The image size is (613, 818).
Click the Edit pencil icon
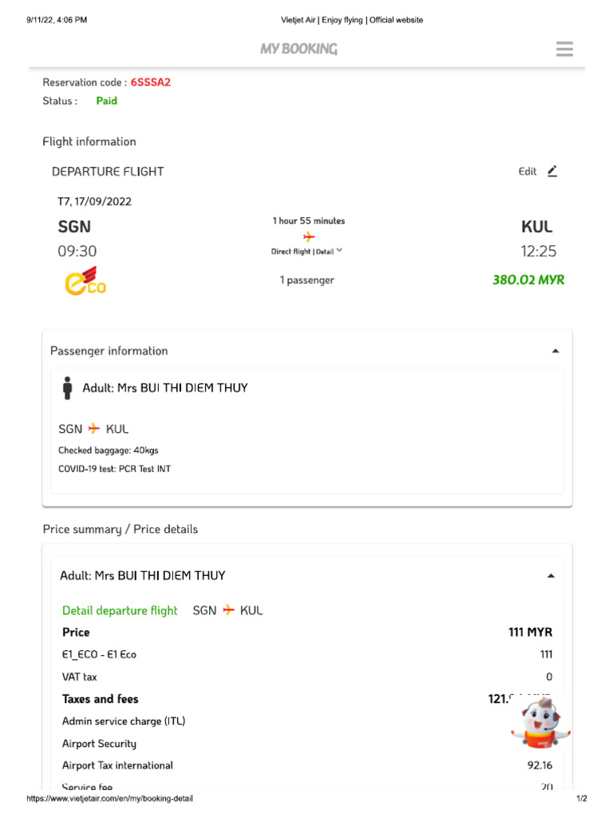tap(552, 171)
